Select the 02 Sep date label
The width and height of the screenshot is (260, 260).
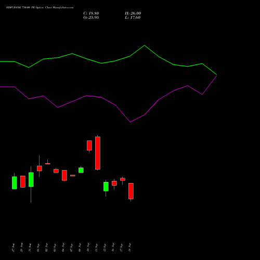point(47,248)
